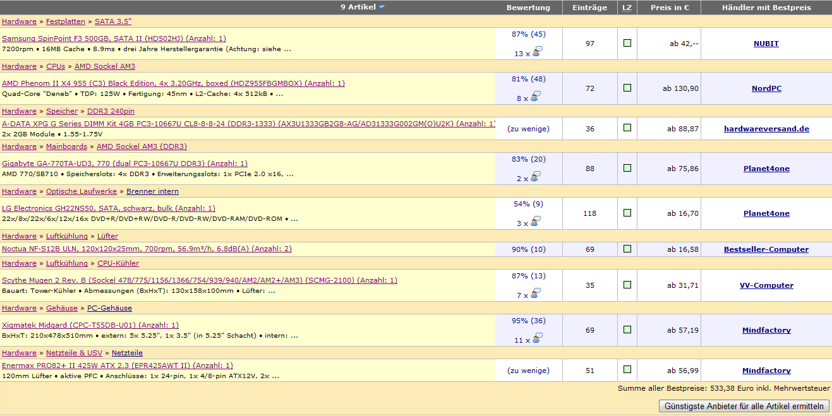Screen dimensions: 832x416
Task: Tick LZ checkbox for Noctua NF-S12B ULN
Action: click(x=627, y=249)
